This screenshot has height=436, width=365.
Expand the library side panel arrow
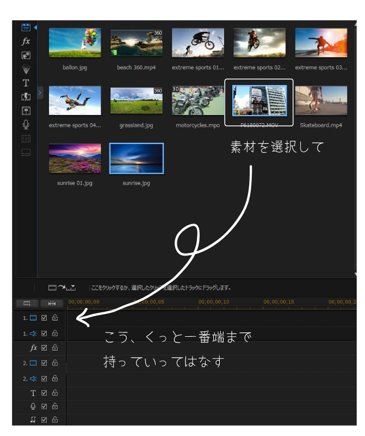coord(40,93)
